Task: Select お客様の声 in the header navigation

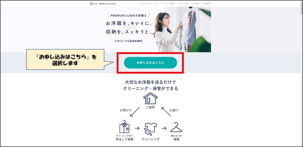Action: [x=207, y=4]
